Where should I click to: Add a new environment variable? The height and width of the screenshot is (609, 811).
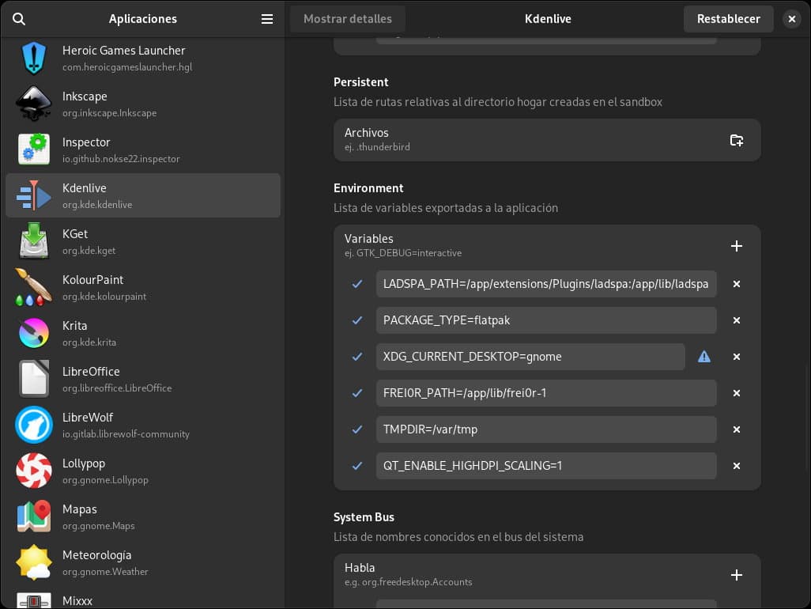click(737, 246)
